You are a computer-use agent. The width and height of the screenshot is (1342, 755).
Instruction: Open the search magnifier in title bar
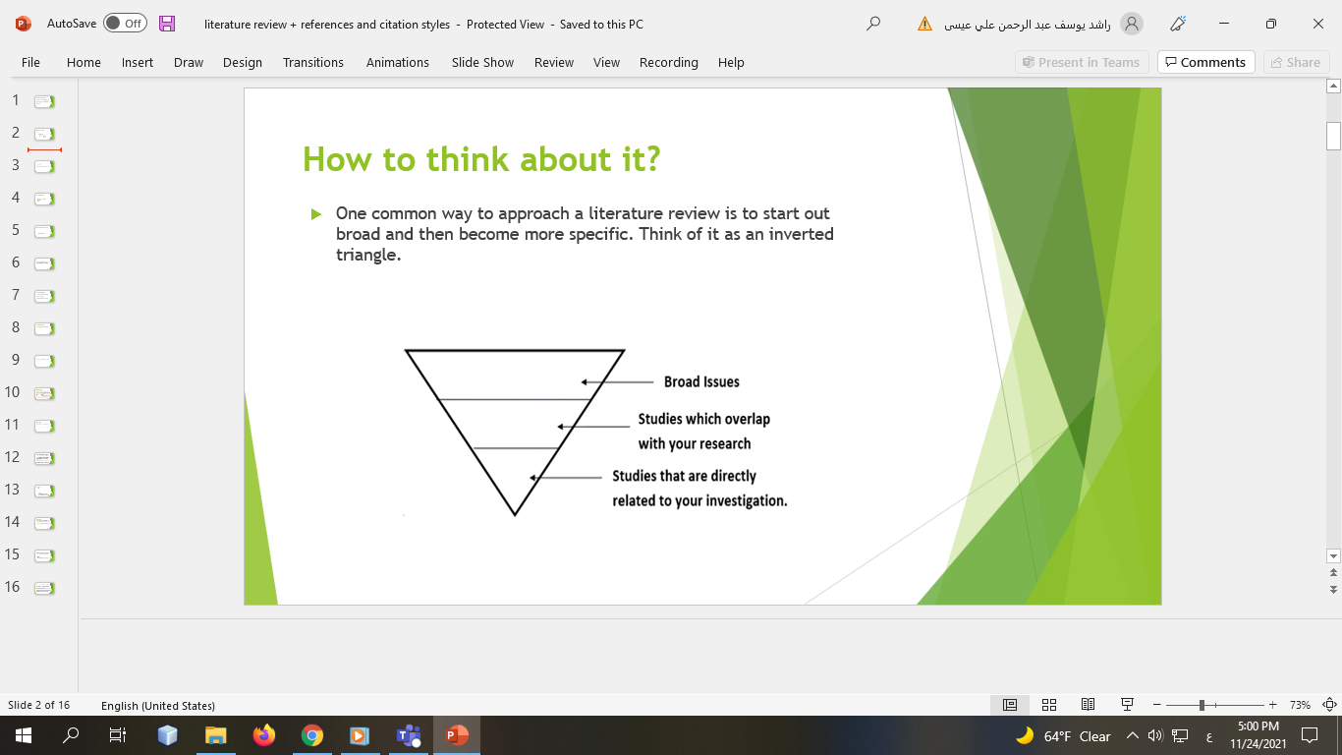[x=873, y=24]
